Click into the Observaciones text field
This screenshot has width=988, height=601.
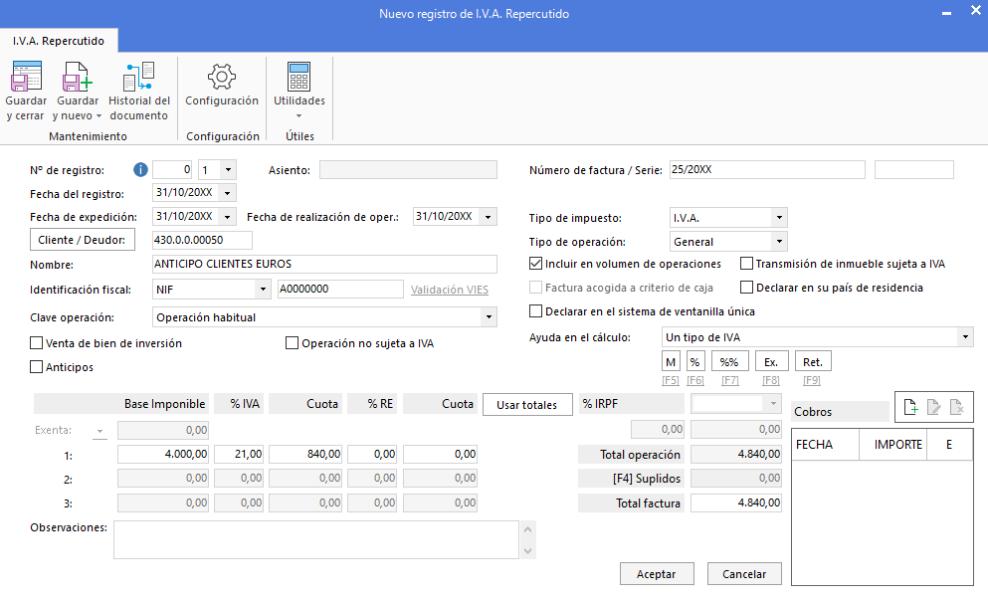point(316,540)
